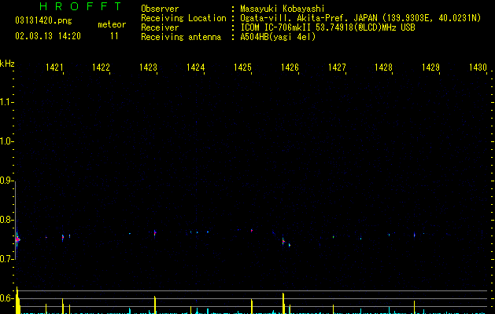Click the 1.1 kHz frequency label
The width and height of the screenshot is (495, 314).
(x=6, y=102)
